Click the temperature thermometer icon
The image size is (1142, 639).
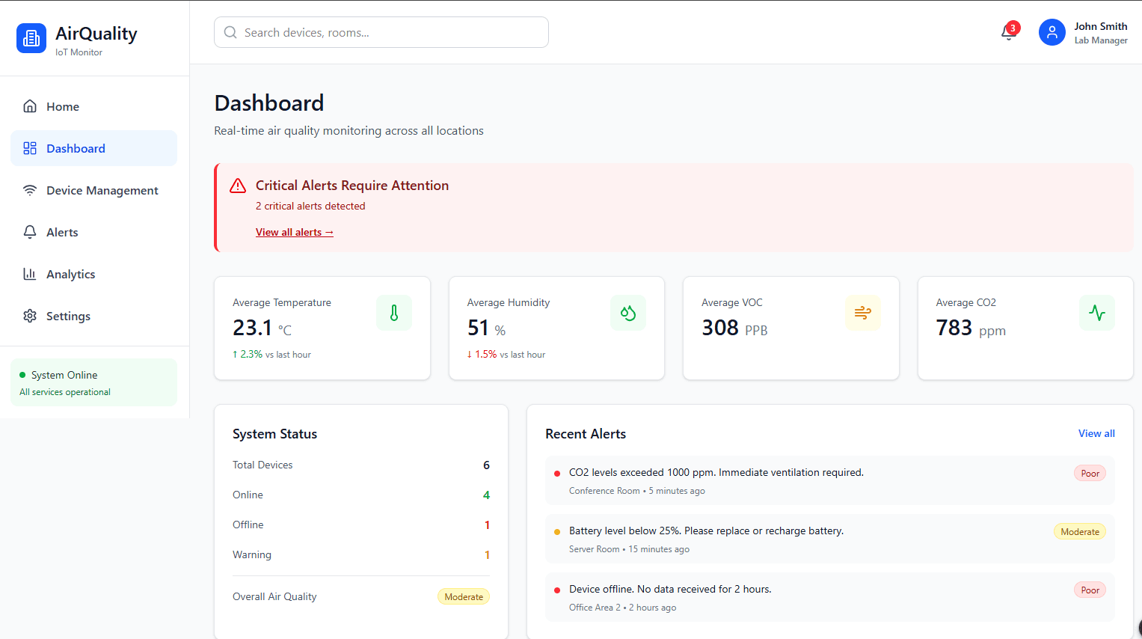tap(393, 312)
